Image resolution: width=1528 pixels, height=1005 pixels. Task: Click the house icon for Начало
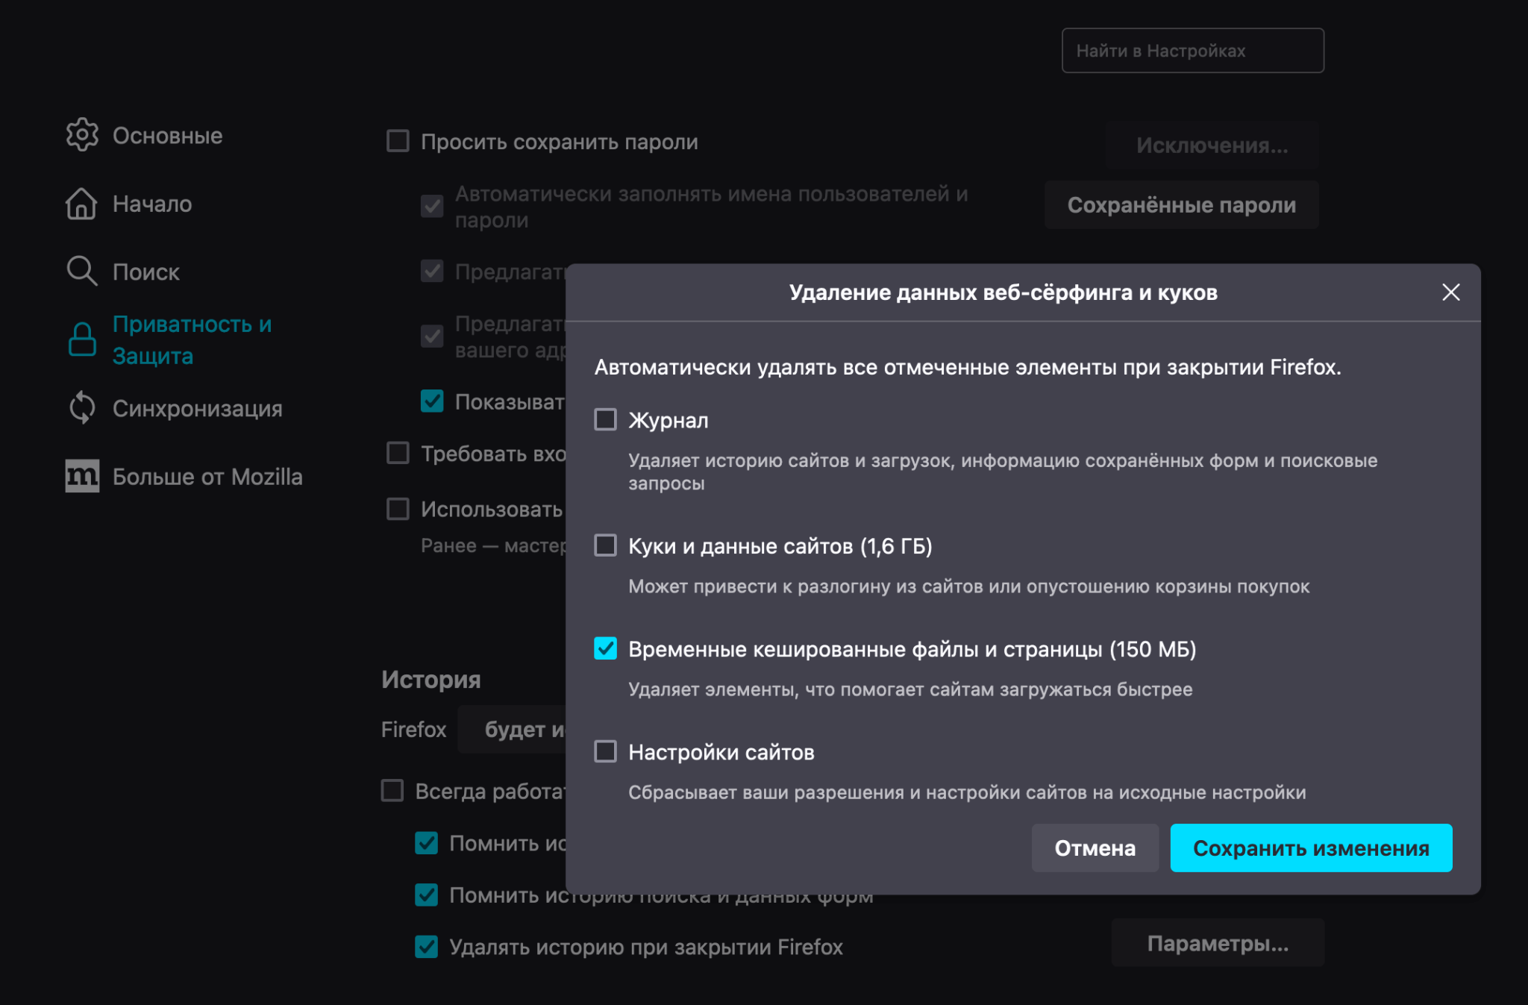tap(82, 204)
